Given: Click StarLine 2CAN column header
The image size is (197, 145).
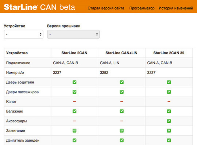Looking at the screenshot, I should (x=74, y=53).
